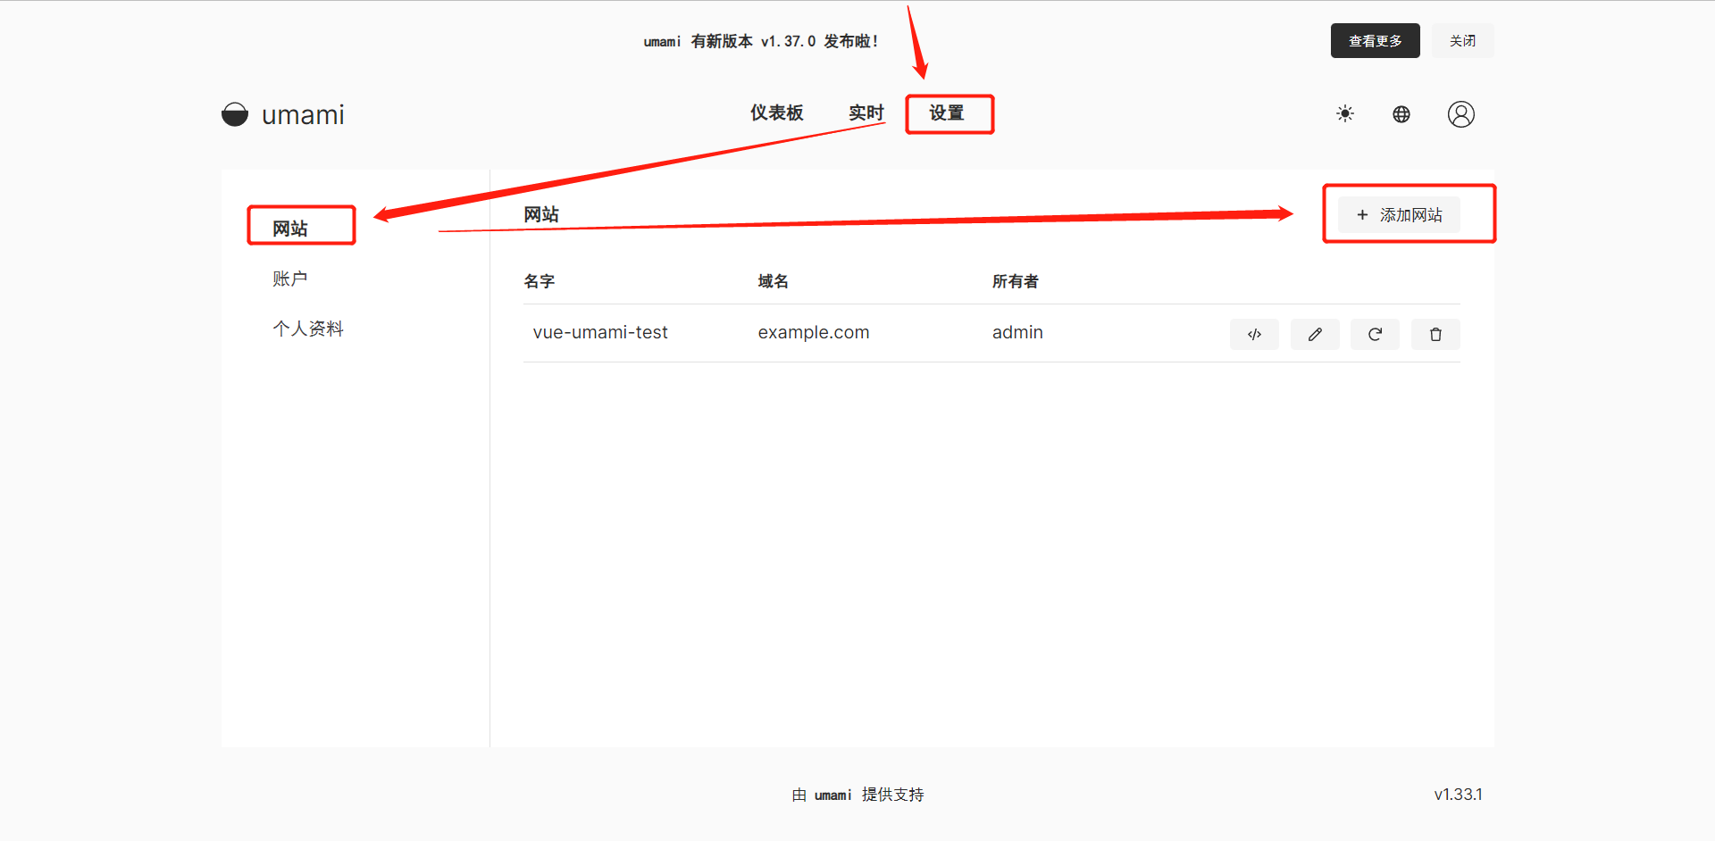The width and height of the screenshot is (1715, 841).
Task: Delete the vue-umami-test website
Action: pos(1435,335)
